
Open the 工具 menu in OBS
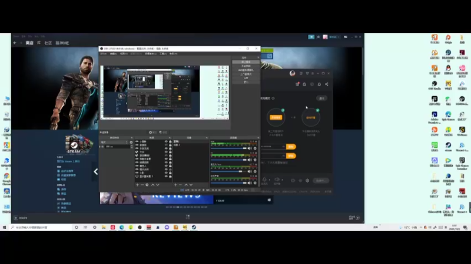(x=163, y=53)
